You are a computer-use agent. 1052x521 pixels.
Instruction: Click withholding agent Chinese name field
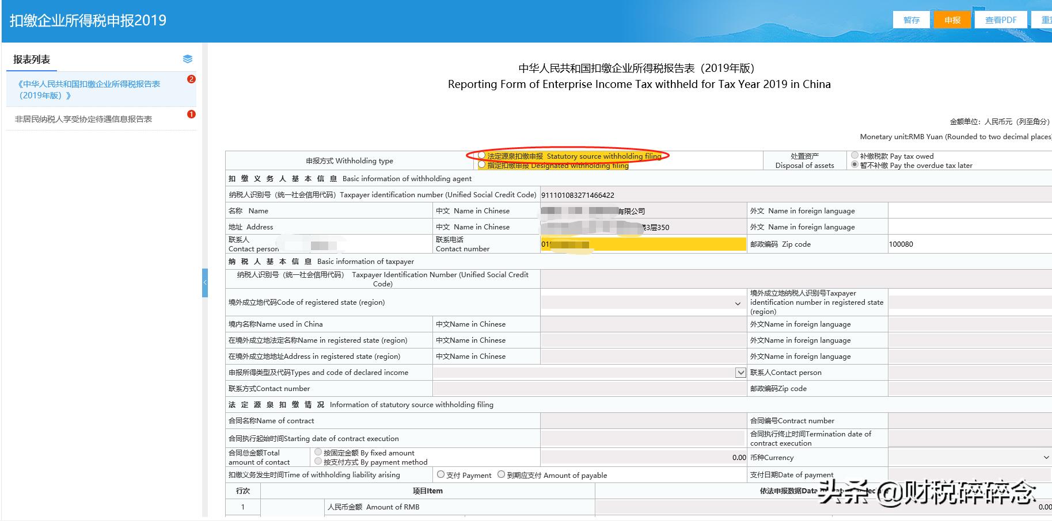pyautogui.click(x=643, y=211)
